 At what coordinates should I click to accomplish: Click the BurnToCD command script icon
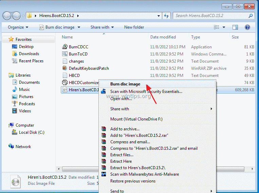(x=65, y=54)
